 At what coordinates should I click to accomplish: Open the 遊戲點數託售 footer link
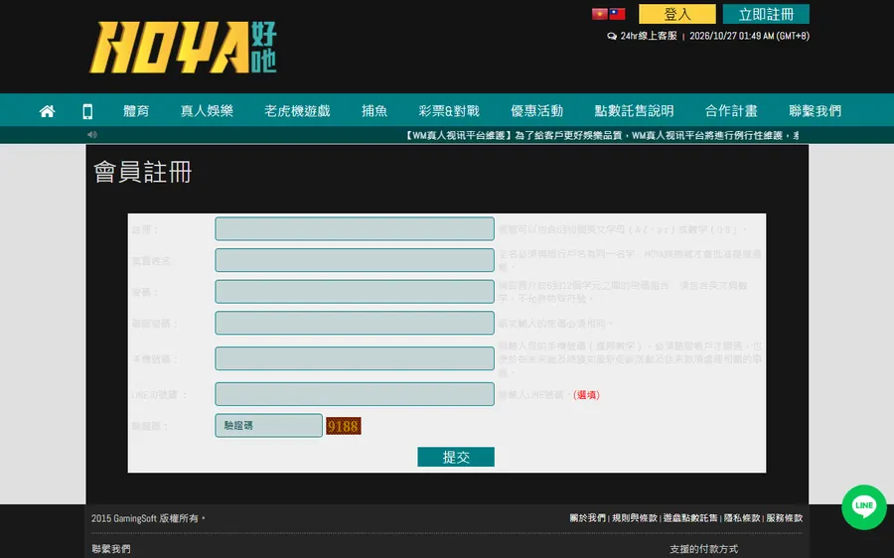click(690, 518)
